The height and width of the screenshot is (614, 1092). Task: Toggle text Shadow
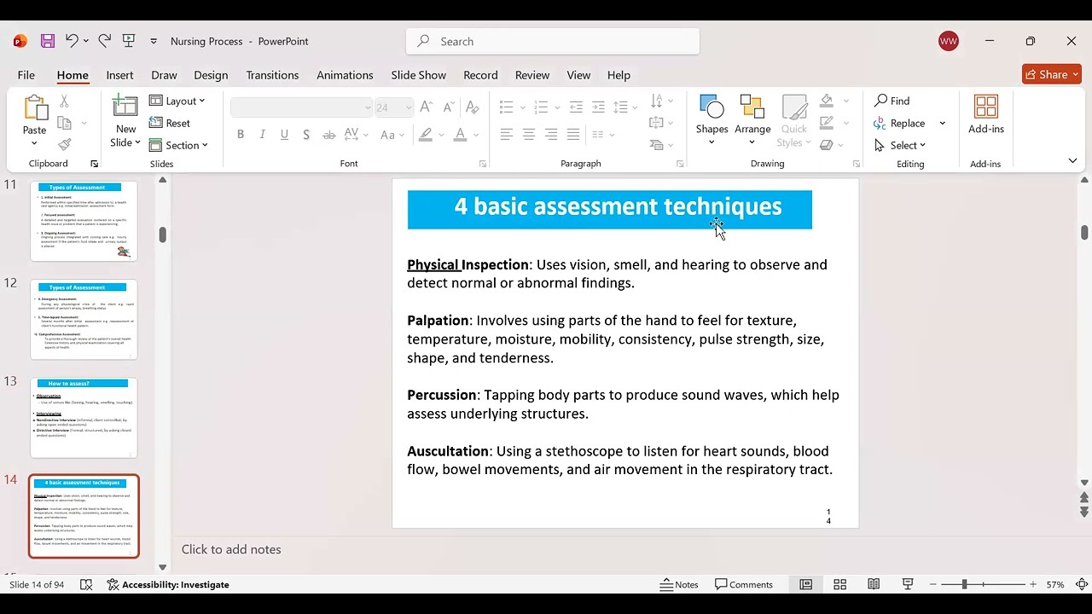coord(306,135)
